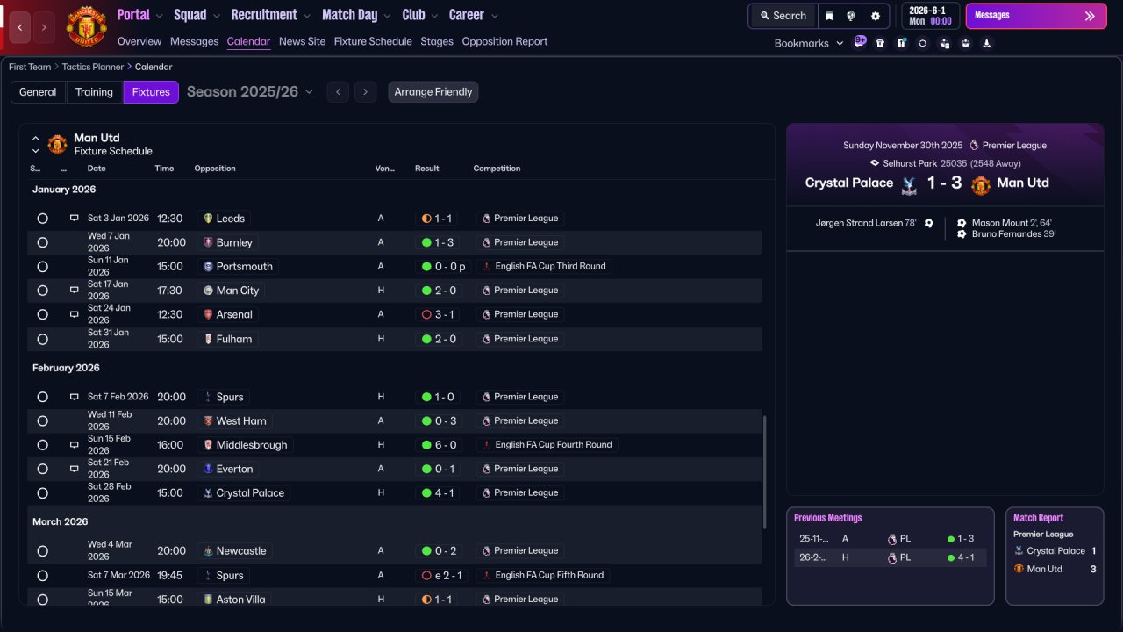Click the Man Utd crest in match summary scoreline
Image resolution: width=1123 pixels, height=632 pixels.
coord(981,184)
